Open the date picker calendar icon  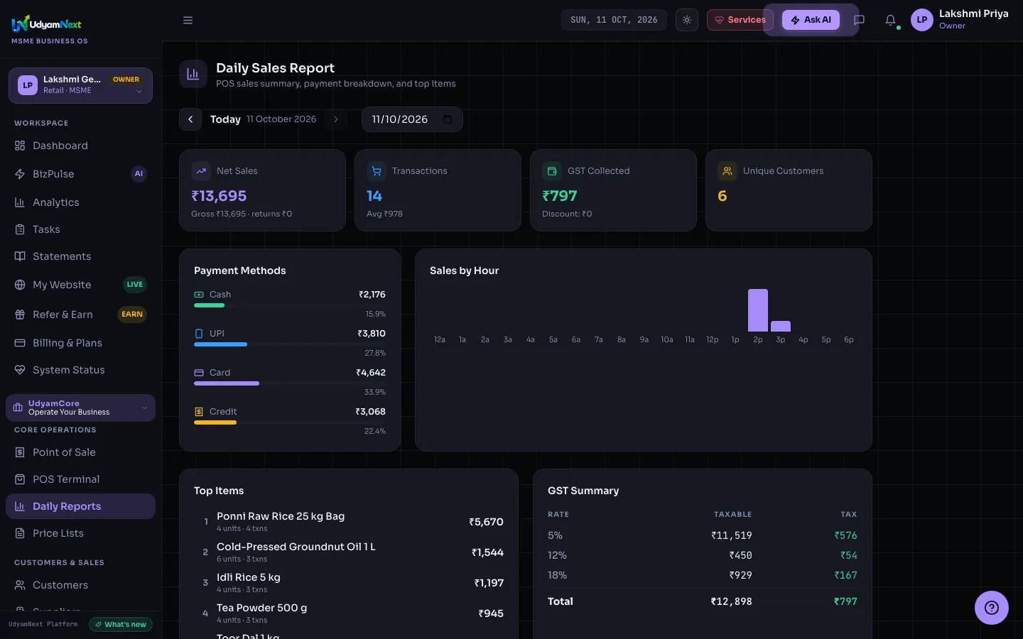pos(448,119)
